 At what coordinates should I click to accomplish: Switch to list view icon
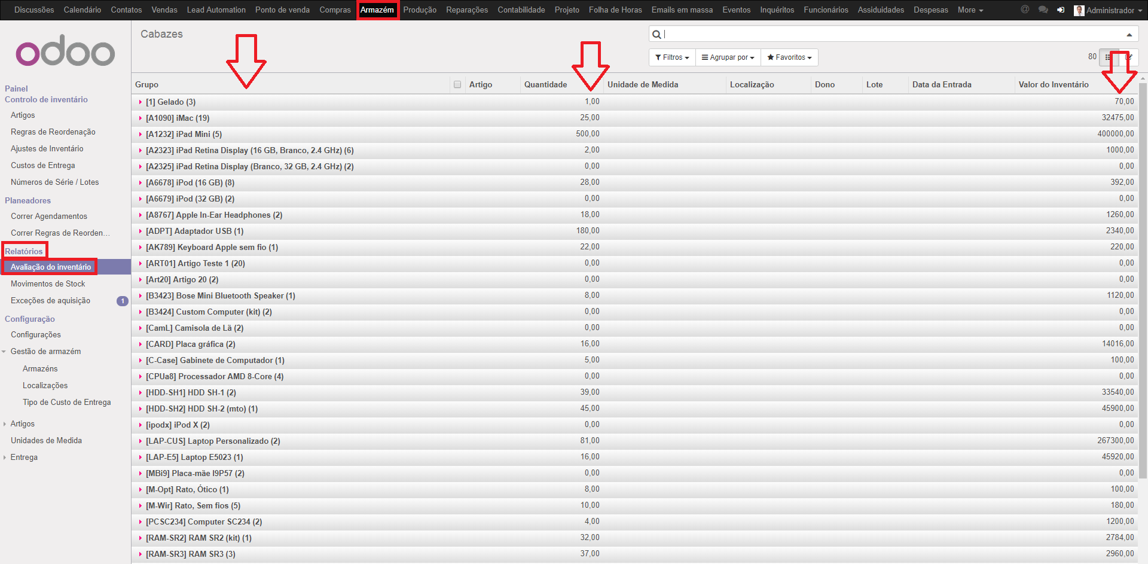pyautogui.click(x=1109, y=57)
